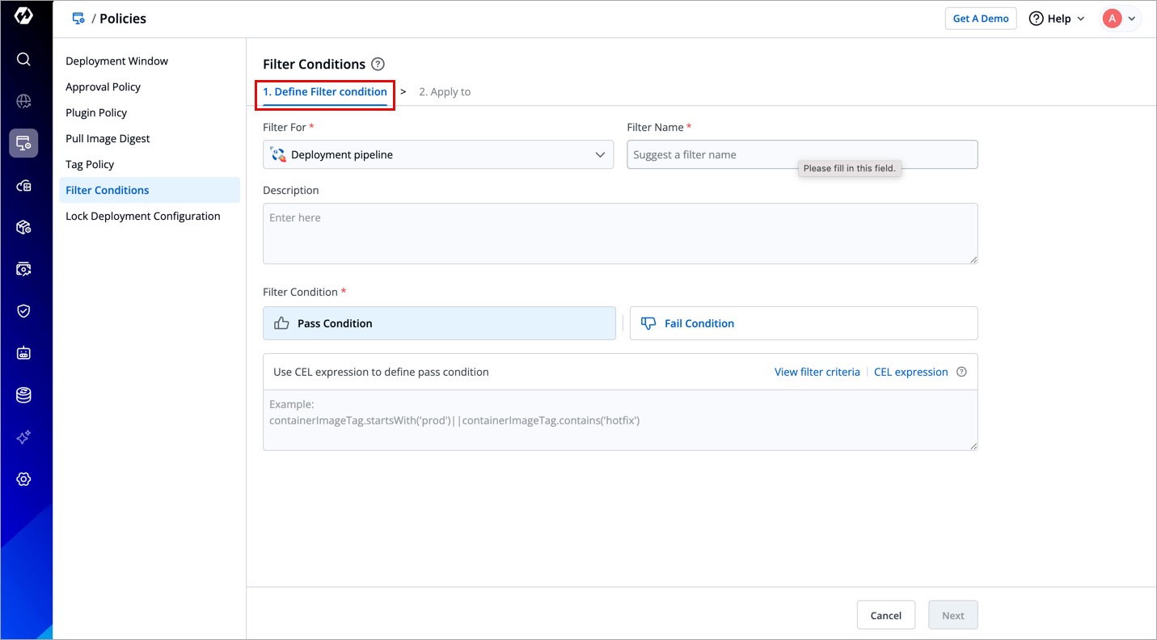Open the globe icon in sidebar

point(23,101)
